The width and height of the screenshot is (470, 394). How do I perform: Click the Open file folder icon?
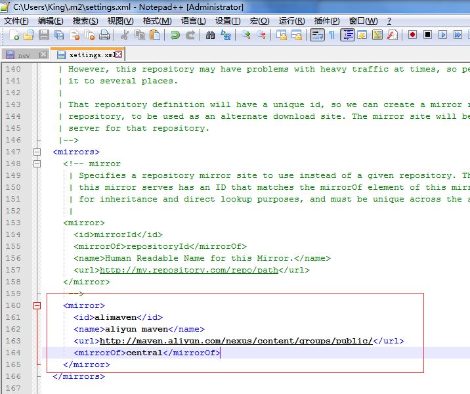pos(28,35)
